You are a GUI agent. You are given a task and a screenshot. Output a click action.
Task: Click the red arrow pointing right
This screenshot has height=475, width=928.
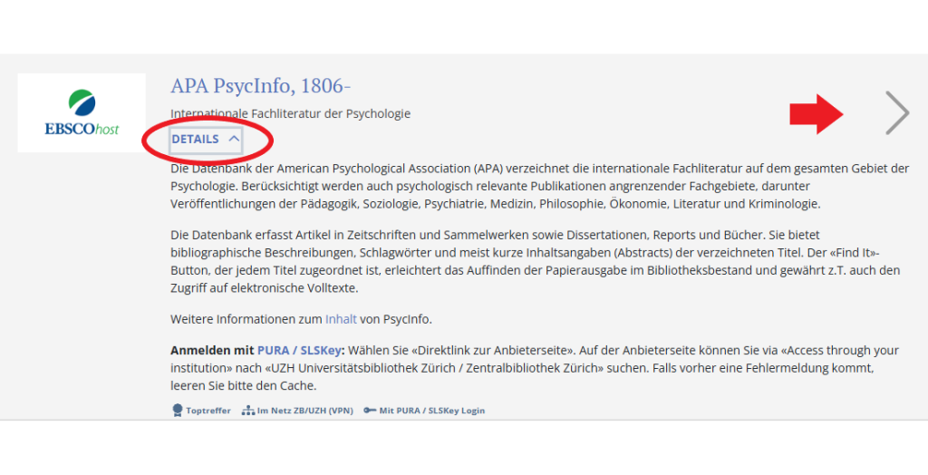[x=817, y=113]
